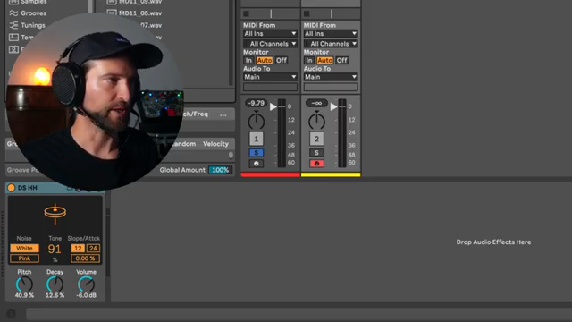Open track 2 All Channels dropdown
This screenshot has height=322, width=572.
coord(331,44)
